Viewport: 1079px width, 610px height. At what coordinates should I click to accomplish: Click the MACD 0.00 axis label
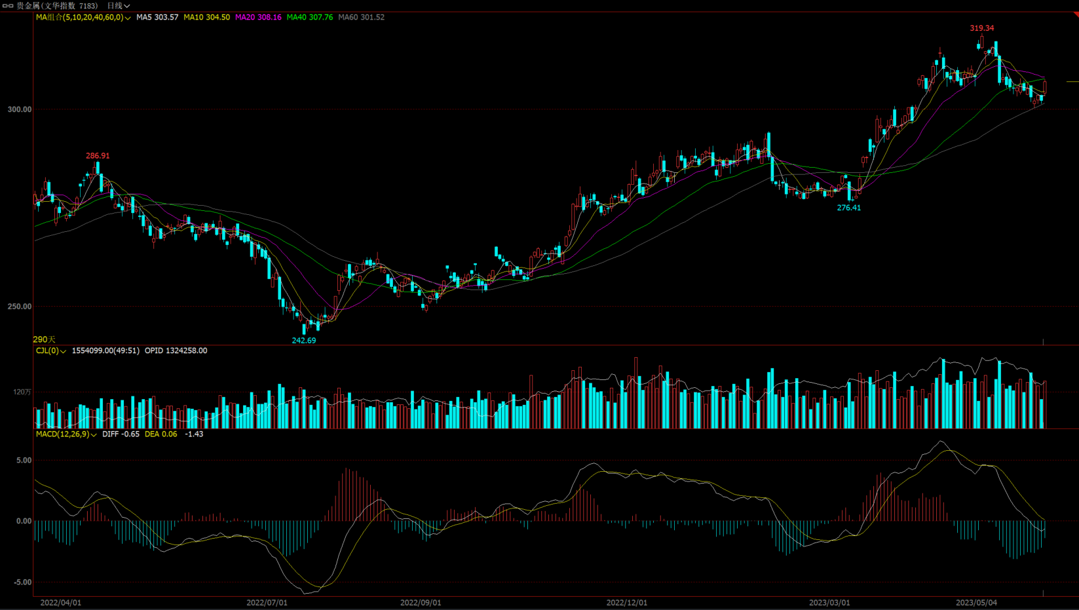(x=24, y=521)
